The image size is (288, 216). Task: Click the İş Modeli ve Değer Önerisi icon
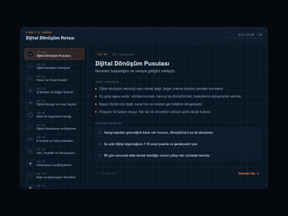coord(30,91)
